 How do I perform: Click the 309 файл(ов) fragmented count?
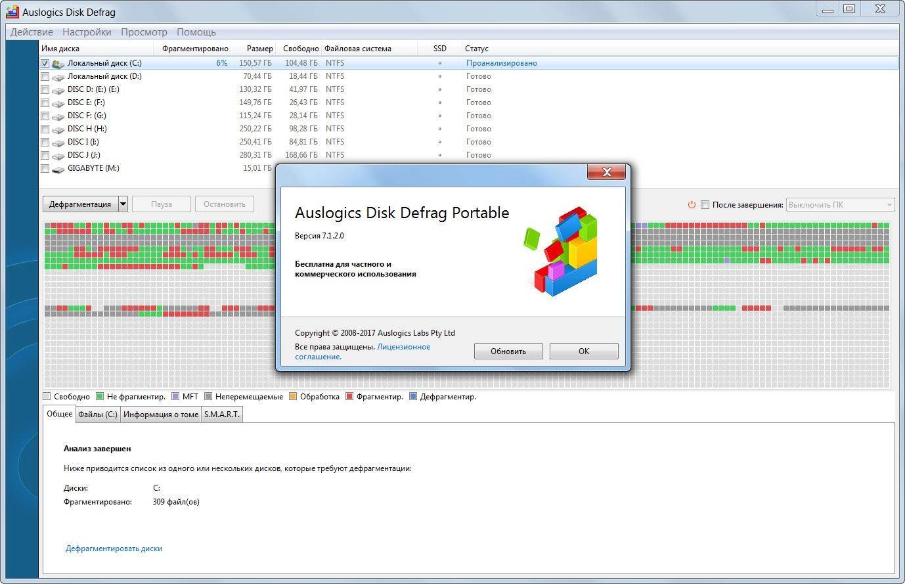point(176,502)
